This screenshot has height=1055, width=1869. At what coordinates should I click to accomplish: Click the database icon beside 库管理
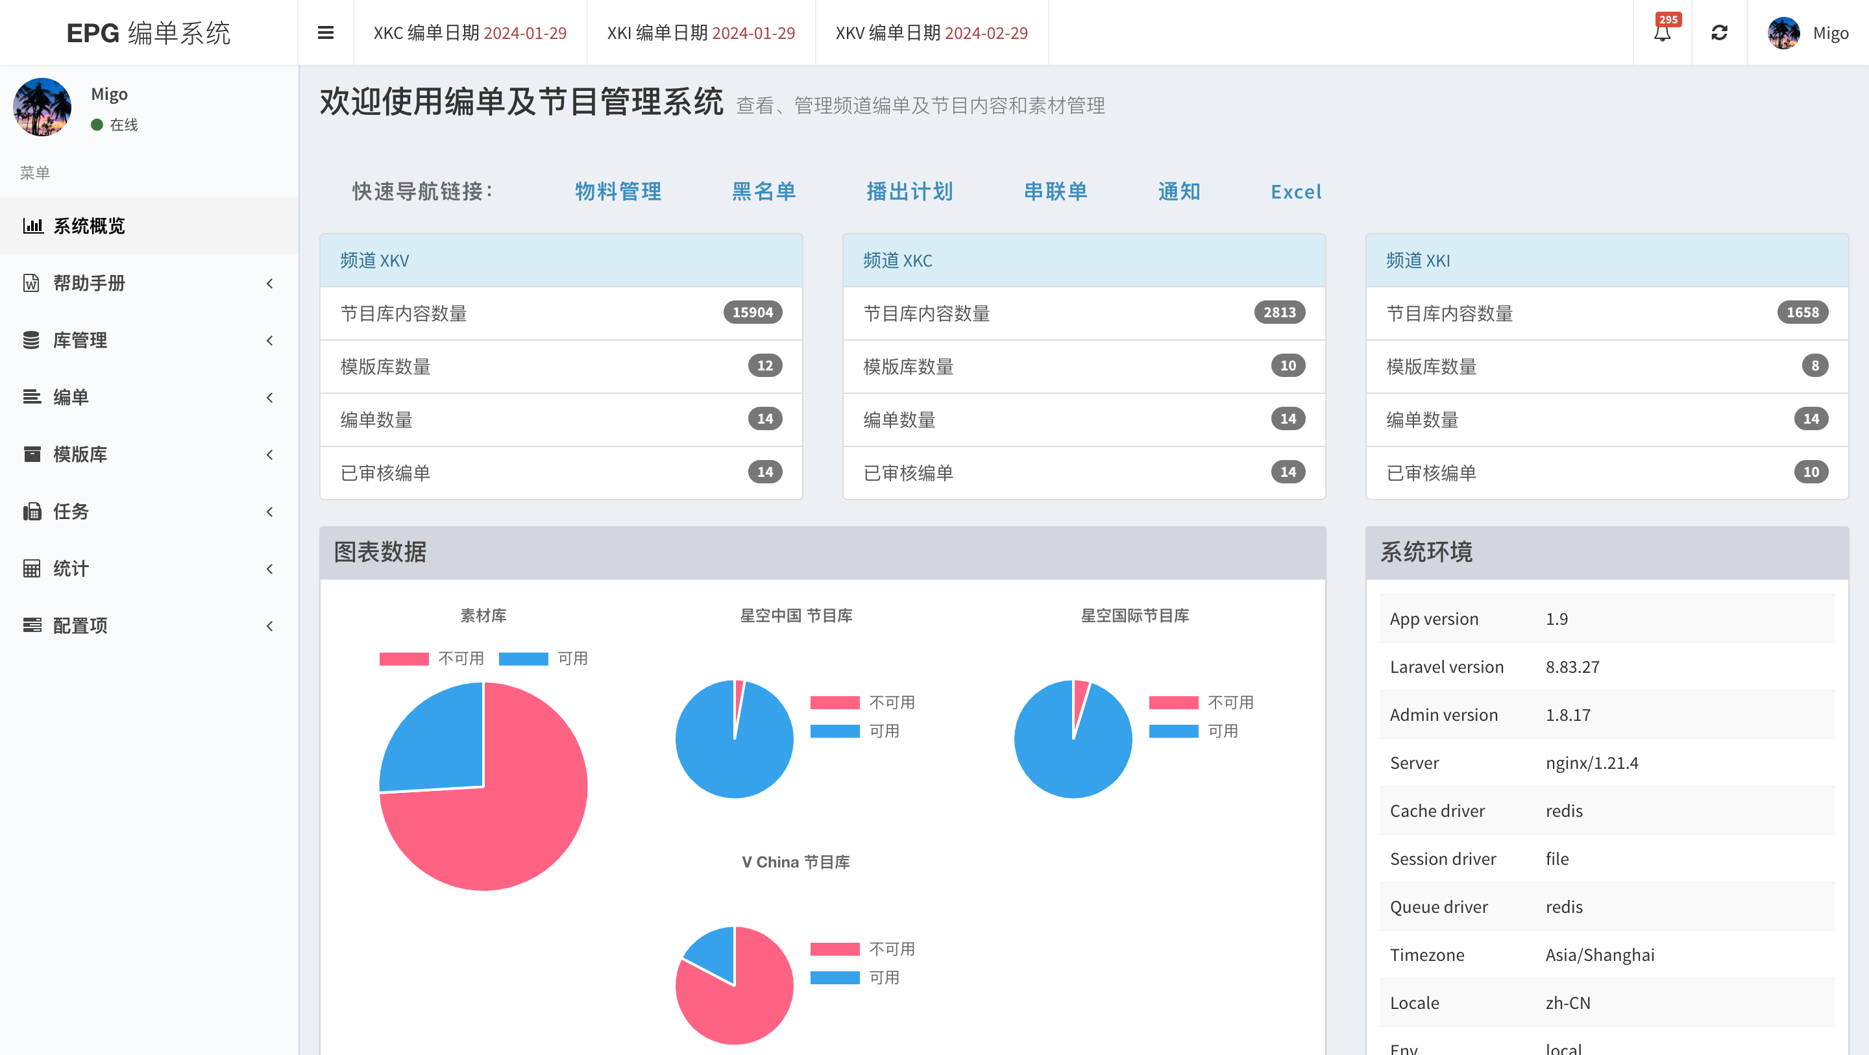pos(31,340)
